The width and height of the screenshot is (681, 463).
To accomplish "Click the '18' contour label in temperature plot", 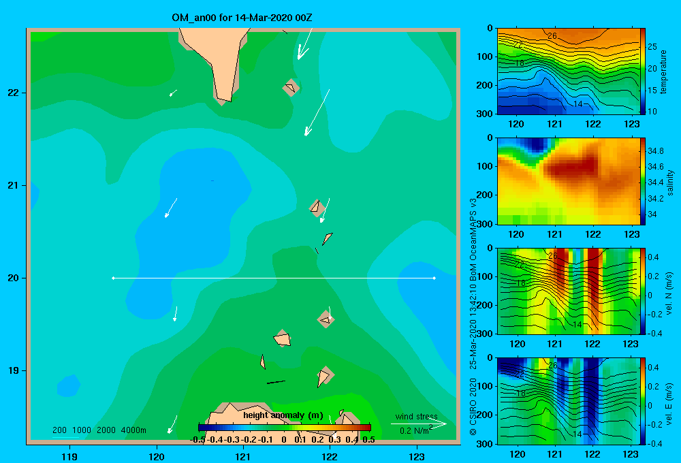I will coord(520,63).
